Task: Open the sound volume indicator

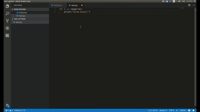Action: click(183, 1)
